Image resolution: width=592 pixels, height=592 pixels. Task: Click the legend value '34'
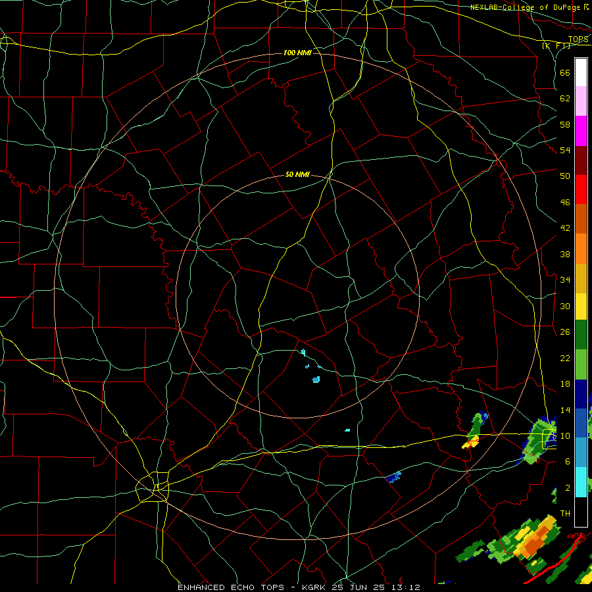click(565, 280)
